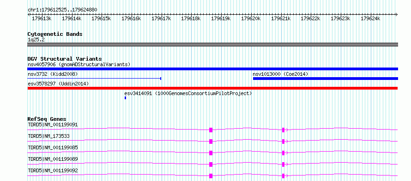Image resolution: width=411 pixels, height=181 pixels.
Task: Click the 1q25.2 cytogenetic band bar
Action: (x=212, y=45)
